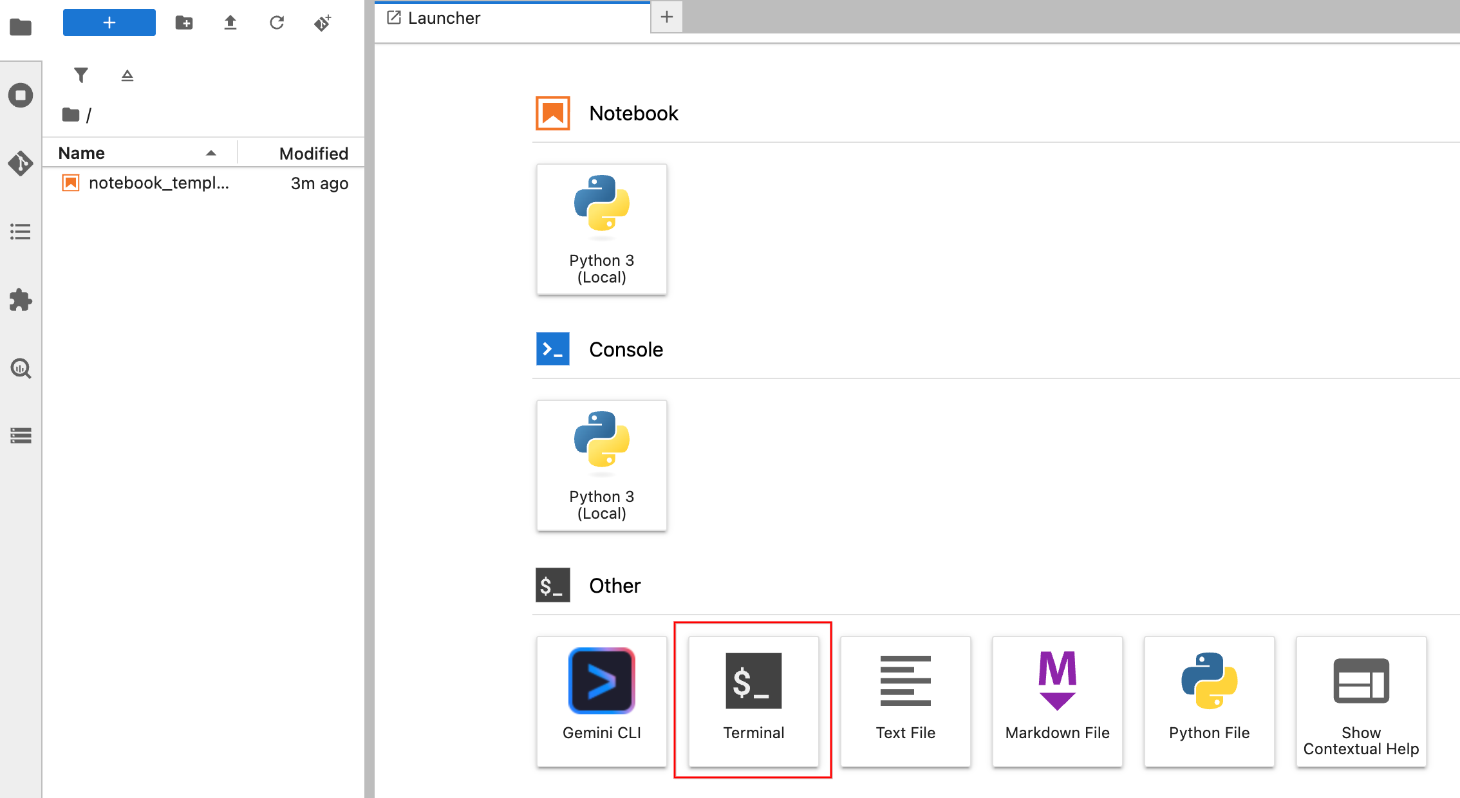This screenshot has height=798, width=1460.
Task: Launch Gemini CLI from Other section
Action: [x=601, y=701]
